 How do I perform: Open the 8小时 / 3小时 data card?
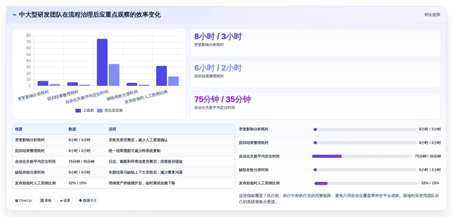point(315,43)
